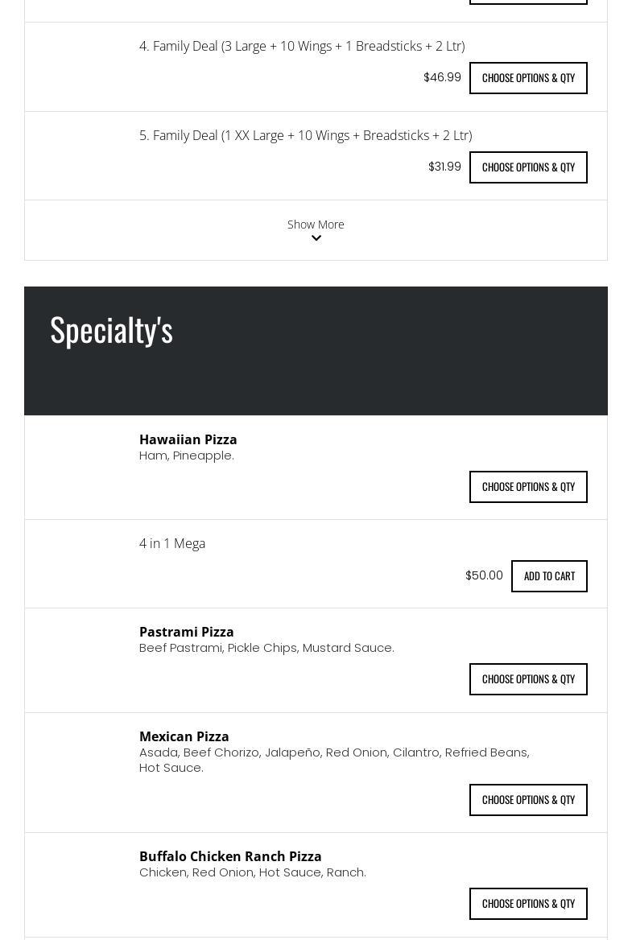Choose options for the 3 Large Family Deal
632x940 pixels.
(x=528, y=78)
